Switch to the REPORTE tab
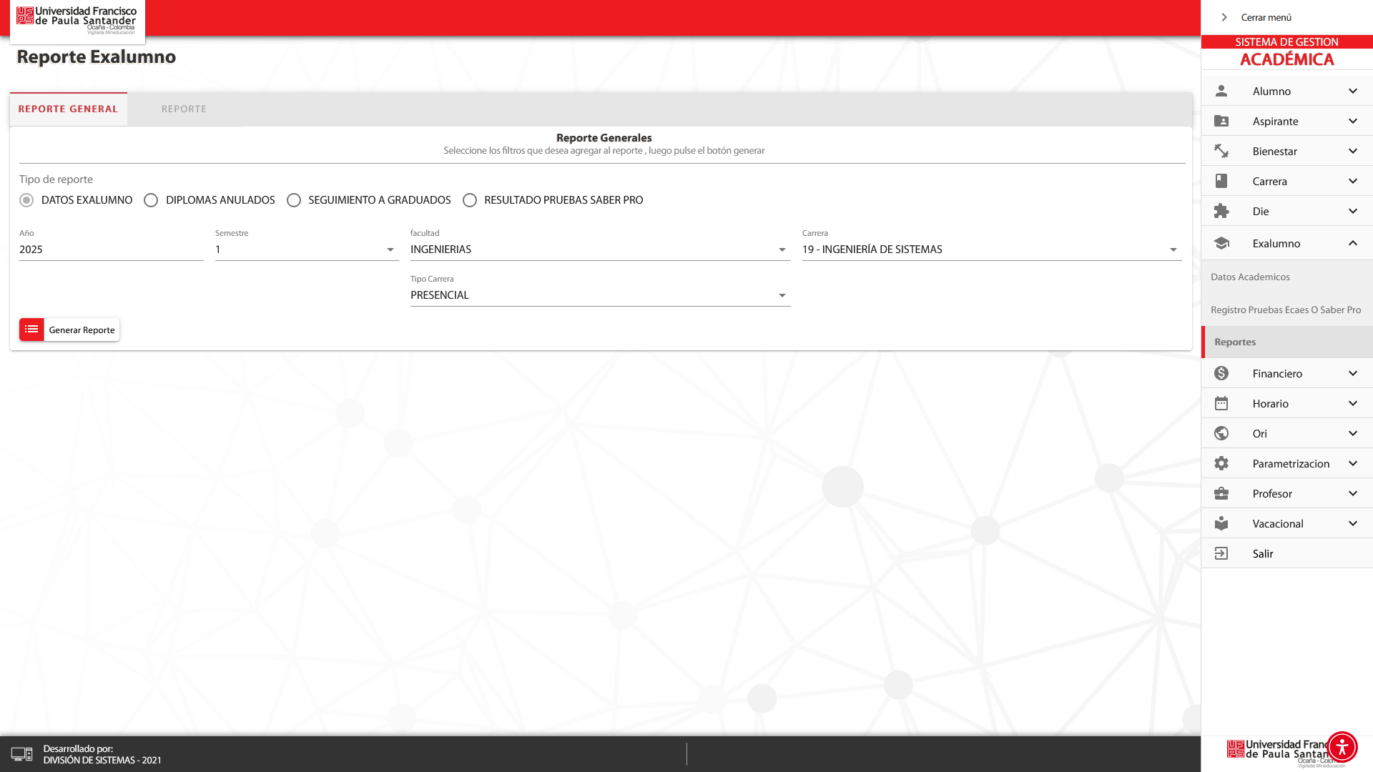 pyautogui.click(x=184, y=109)
